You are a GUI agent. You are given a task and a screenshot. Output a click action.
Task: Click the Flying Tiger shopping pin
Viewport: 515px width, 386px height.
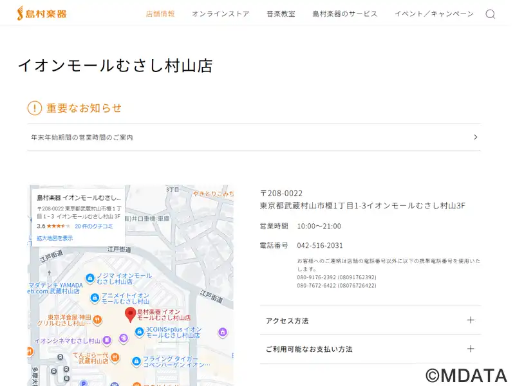click(x=136, y=362)
